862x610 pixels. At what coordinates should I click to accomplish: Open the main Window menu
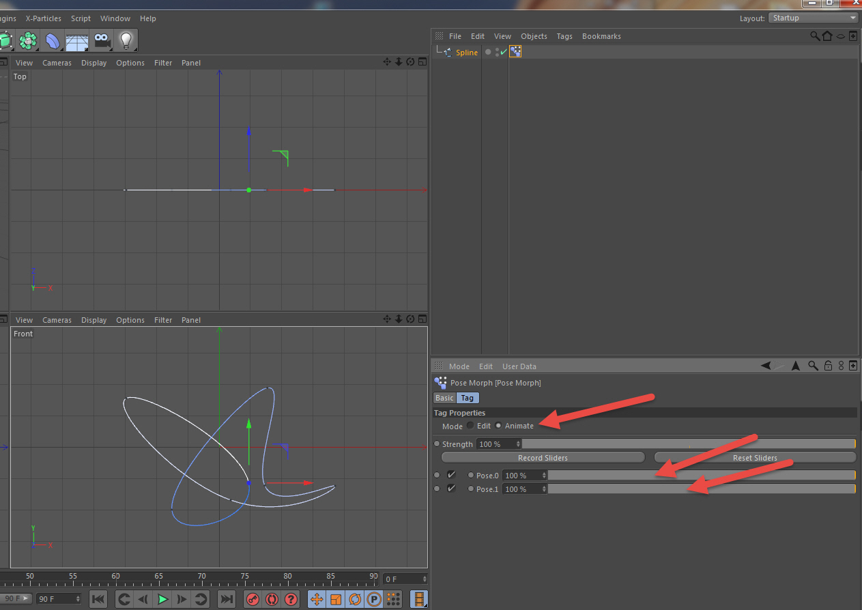pyautogui.click(x=115, y=18)
